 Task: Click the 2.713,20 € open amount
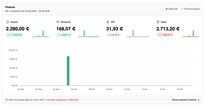pos(168,29)
